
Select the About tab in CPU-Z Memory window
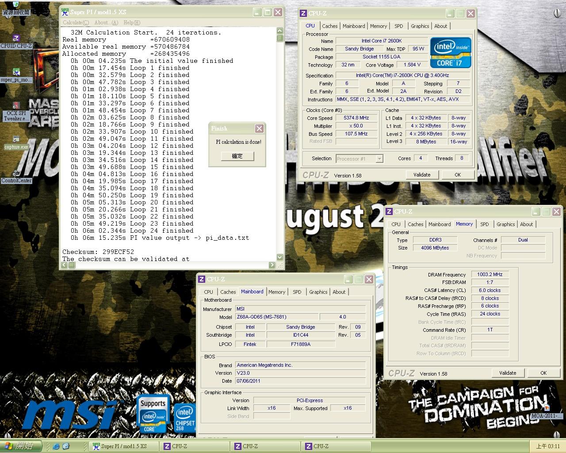pos(526,224)
